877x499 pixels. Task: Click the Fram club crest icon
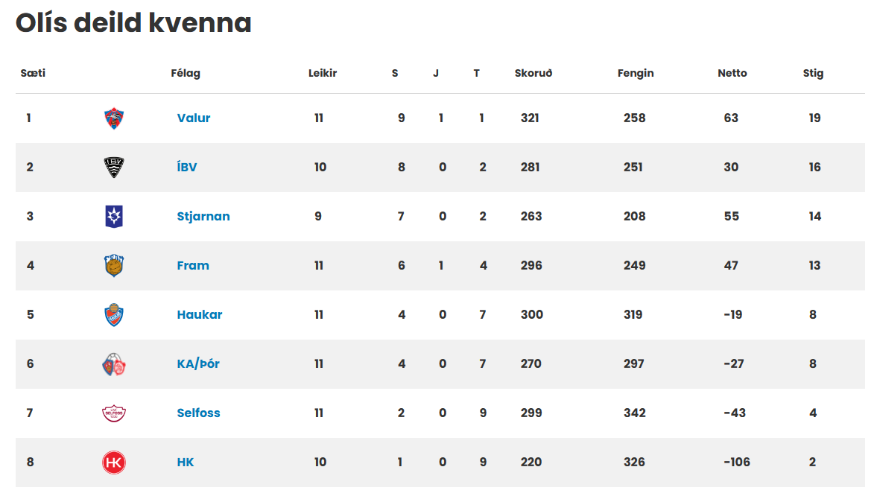pos(114,265)
